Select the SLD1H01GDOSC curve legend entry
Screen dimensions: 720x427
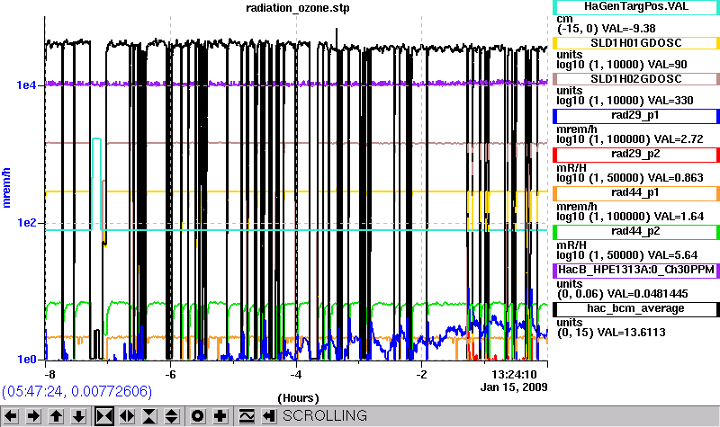tap(636, 43)
